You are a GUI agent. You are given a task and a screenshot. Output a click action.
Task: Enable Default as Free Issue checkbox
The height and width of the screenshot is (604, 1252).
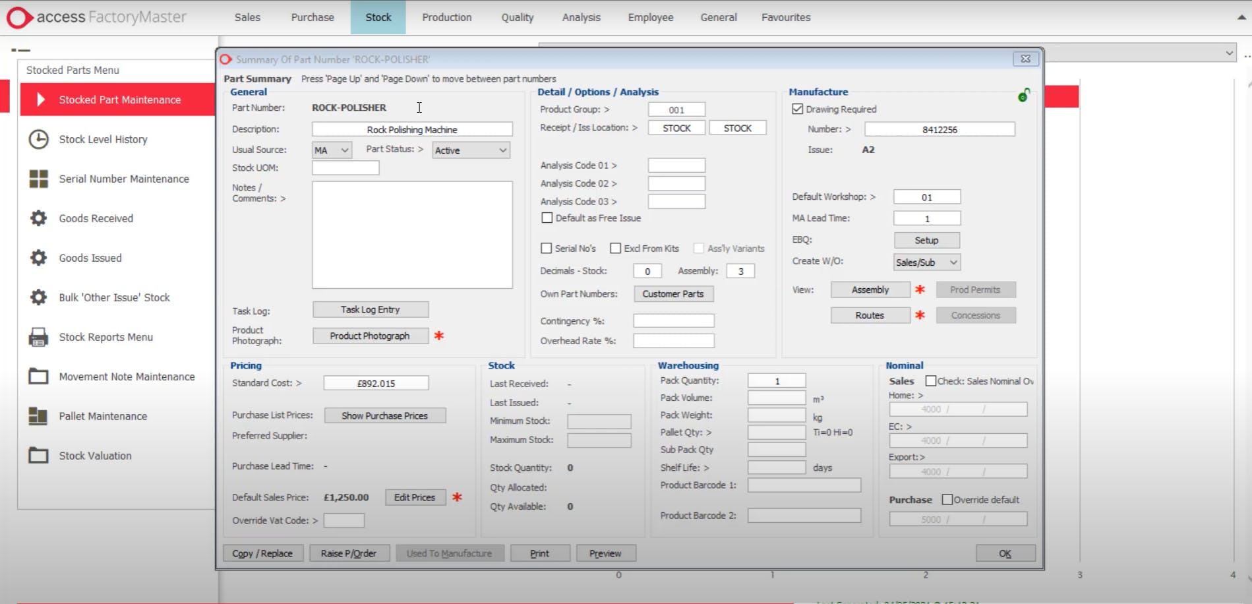tap(547, 218)
